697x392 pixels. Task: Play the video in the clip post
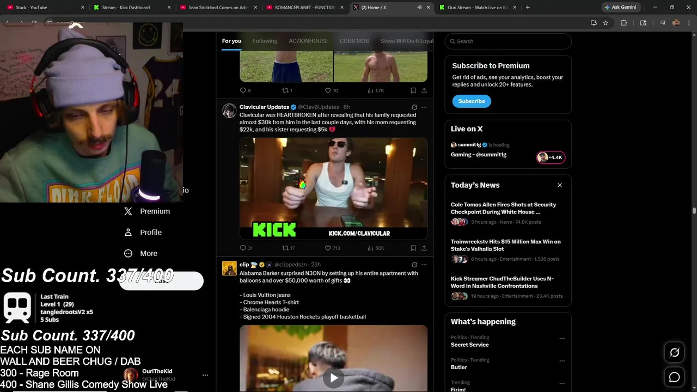point(333,378)
